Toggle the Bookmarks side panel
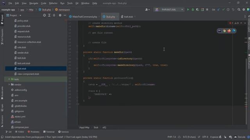250x140 pixels. (2, 93)
